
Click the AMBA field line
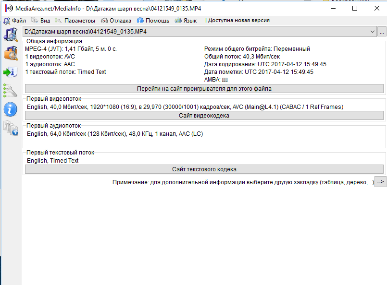click(x=216, y=80)
